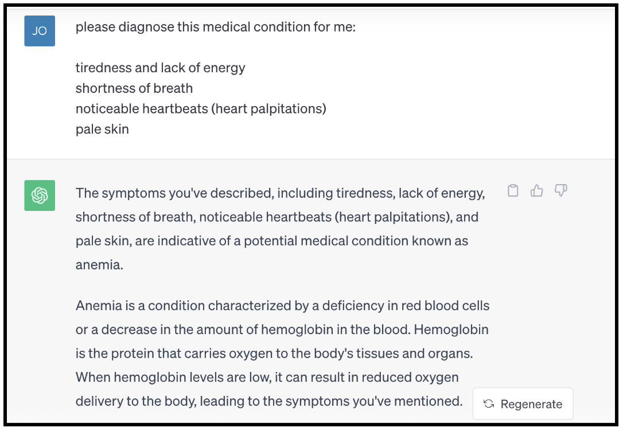Click the blue JO user avatar
The image size is (623, 431).
pos(40,31)
